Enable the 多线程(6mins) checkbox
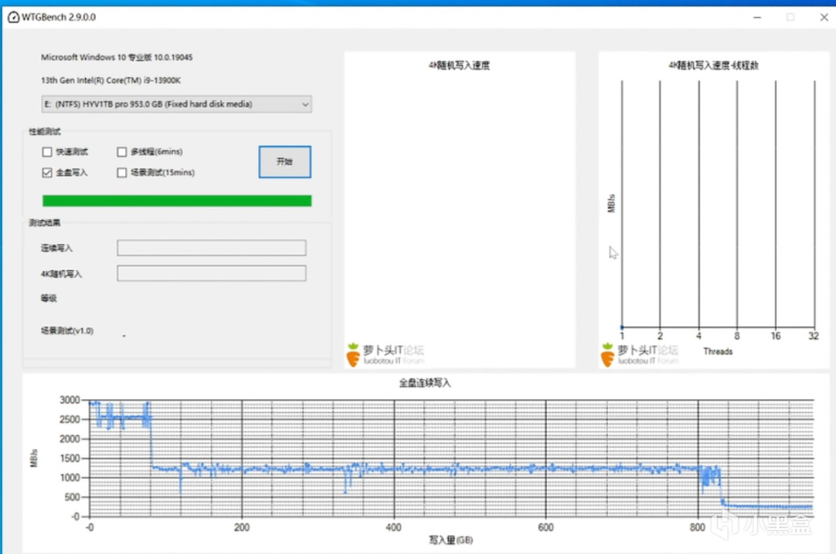Image resolution: width=836 pixels, height=554 pixels. (122, 152)
